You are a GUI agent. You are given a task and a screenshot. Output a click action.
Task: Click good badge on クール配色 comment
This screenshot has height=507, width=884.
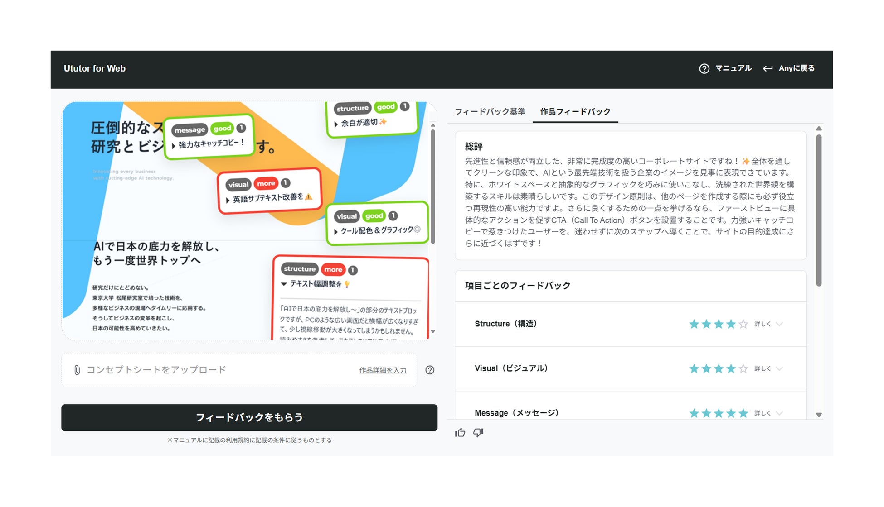[x=374, y=216]
